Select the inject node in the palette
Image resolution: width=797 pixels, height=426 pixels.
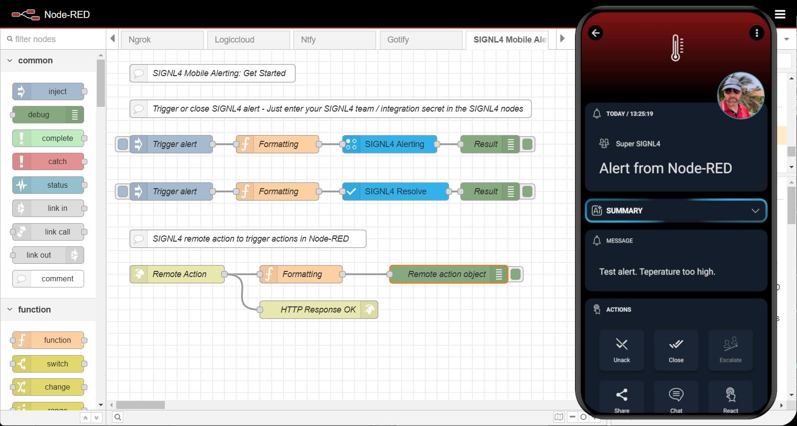pyautogui.click(x=48, y=91)
